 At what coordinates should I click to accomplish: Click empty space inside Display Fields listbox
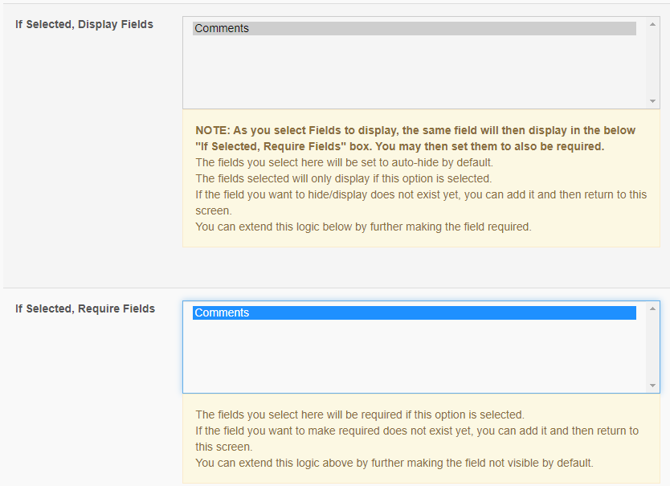414,71
